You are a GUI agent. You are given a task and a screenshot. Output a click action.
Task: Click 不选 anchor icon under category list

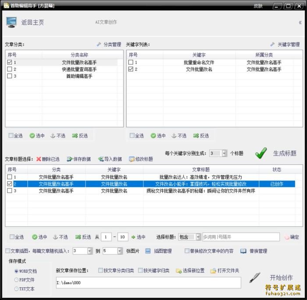tap(53, 135)
